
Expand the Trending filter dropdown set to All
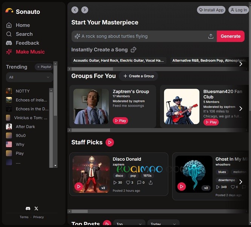29,77
